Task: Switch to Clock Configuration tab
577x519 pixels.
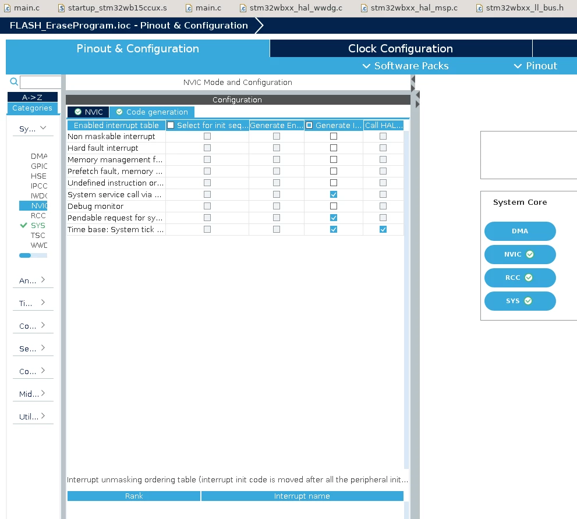Action: pyautogui.click(x=401, y=48)
